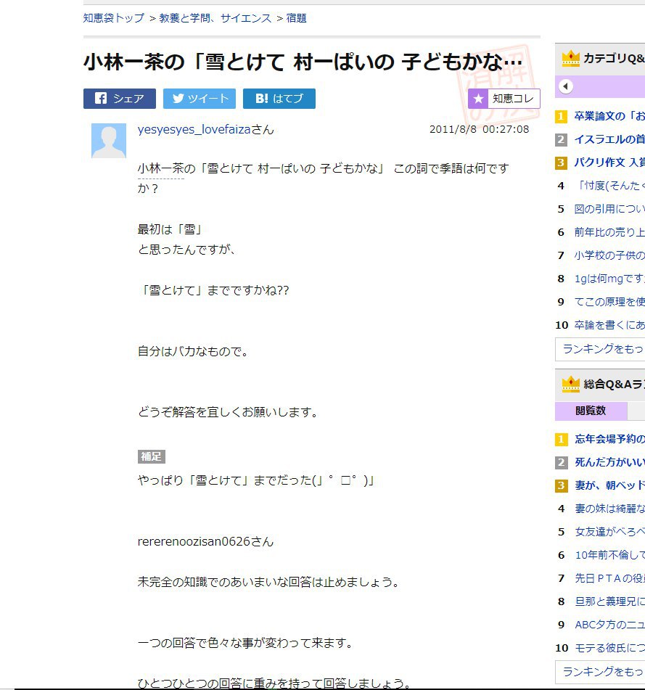This screenshot has height=690, width=645.
Task: Click the username text rererenoozisan0626さん
Action: 205,541
